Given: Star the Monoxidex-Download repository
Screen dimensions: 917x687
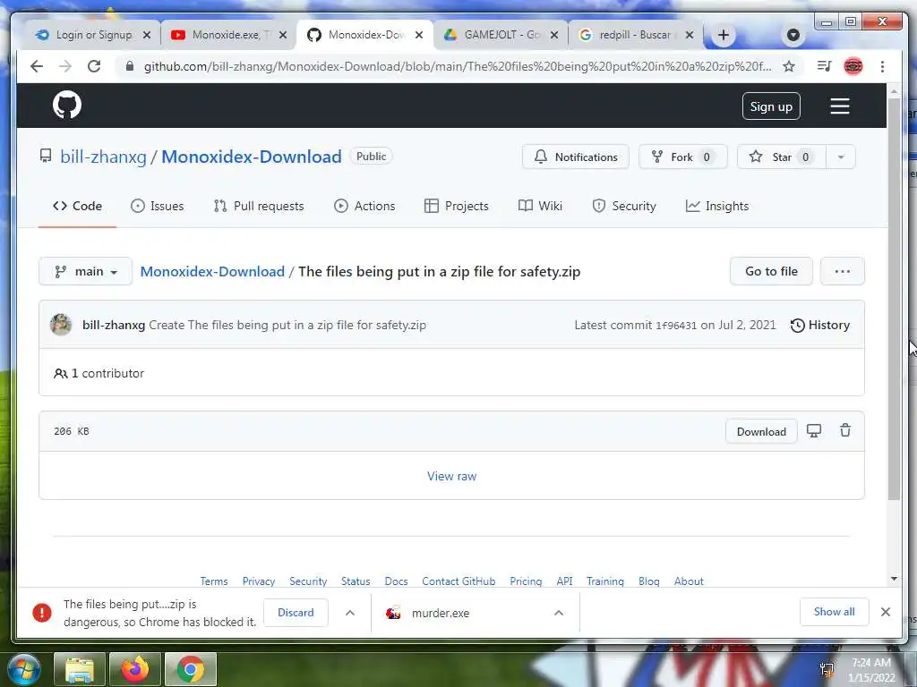Looking at the screenshot, I should [x=781, y=157].
